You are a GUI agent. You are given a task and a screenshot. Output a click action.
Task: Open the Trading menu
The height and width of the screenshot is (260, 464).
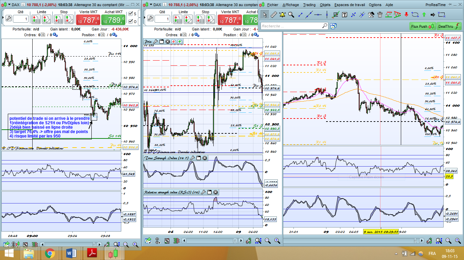(x=309, y=5)
